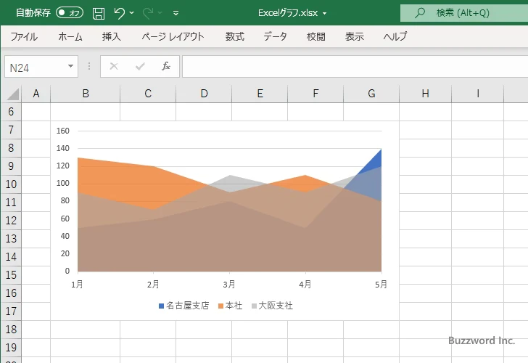Viewport: 528px width, 363px height.
Task: Select column H header
Action: click(x=425, y=94)
